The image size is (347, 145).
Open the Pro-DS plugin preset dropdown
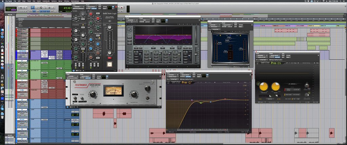(275, 55)
